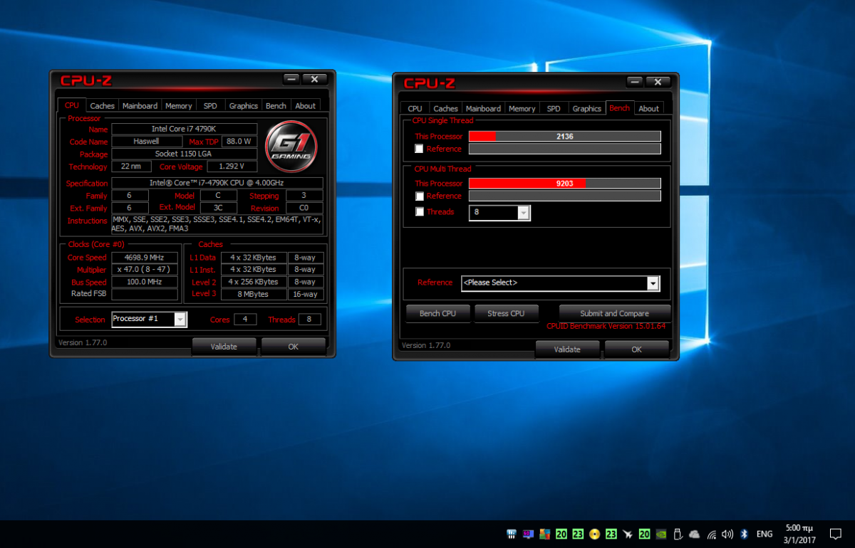Click the Core Voltage value '1.292 V'
855x548 pixels.
pos(232,167)
